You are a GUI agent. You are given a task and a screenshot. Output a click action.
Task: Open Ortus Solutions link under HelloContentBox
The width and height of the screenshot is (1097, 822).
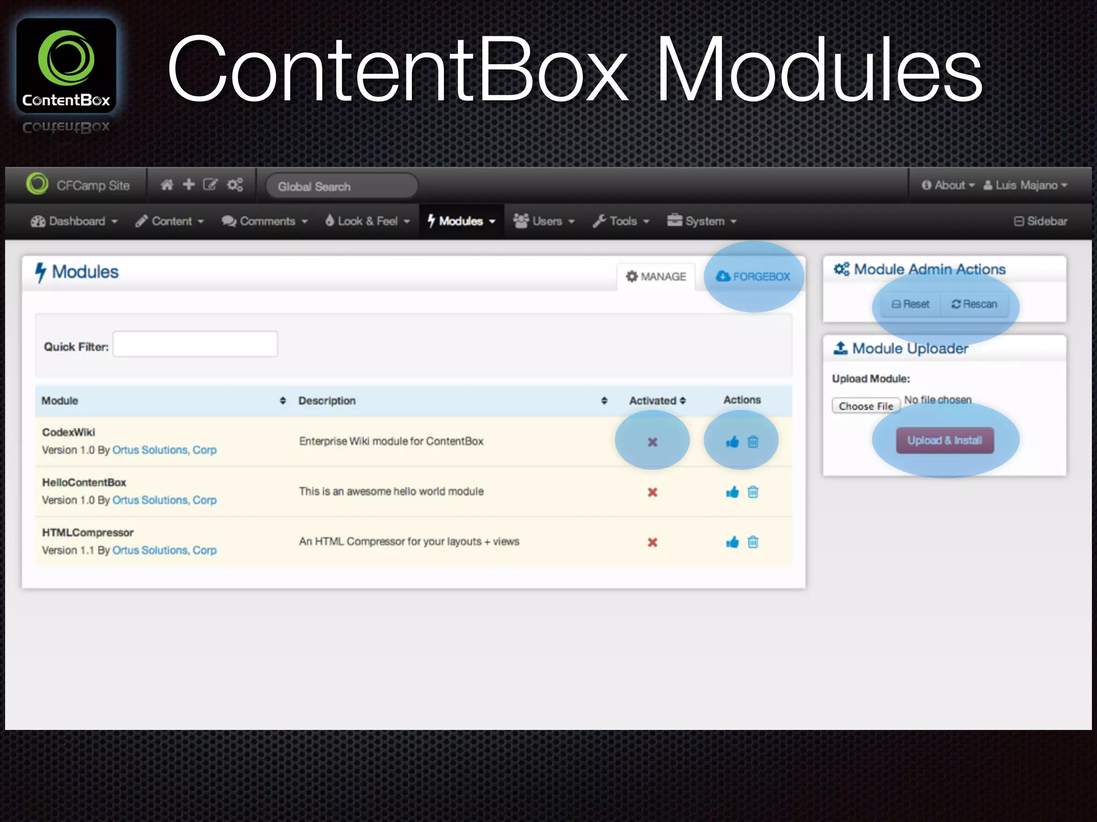(164, 500)
